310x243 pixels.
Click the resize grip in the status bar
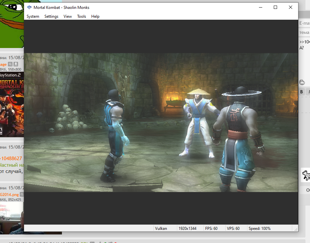(x=296, y=230)
